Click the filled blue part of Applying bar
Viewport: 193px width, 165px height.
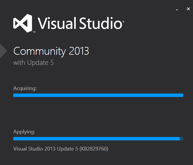click(96, 139)
